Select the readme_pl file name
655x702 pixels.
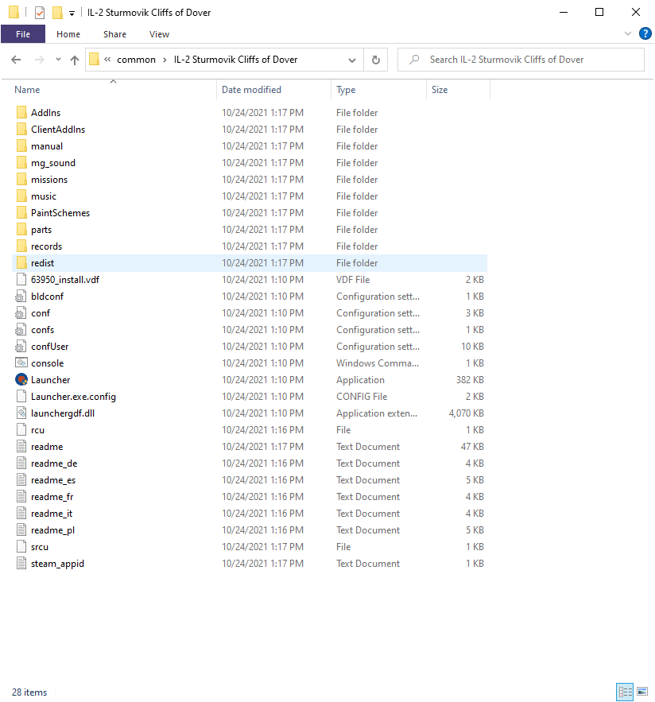(x=52, y=530)
